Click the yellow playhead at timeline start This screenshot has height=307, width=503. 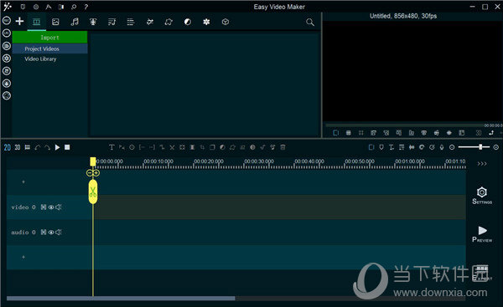point(93,161)
